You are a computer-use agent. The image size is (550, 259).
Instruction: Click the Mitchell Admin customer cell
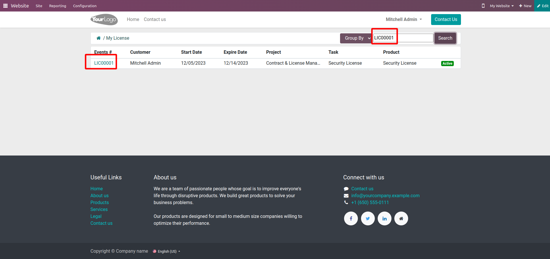[145, 63]
